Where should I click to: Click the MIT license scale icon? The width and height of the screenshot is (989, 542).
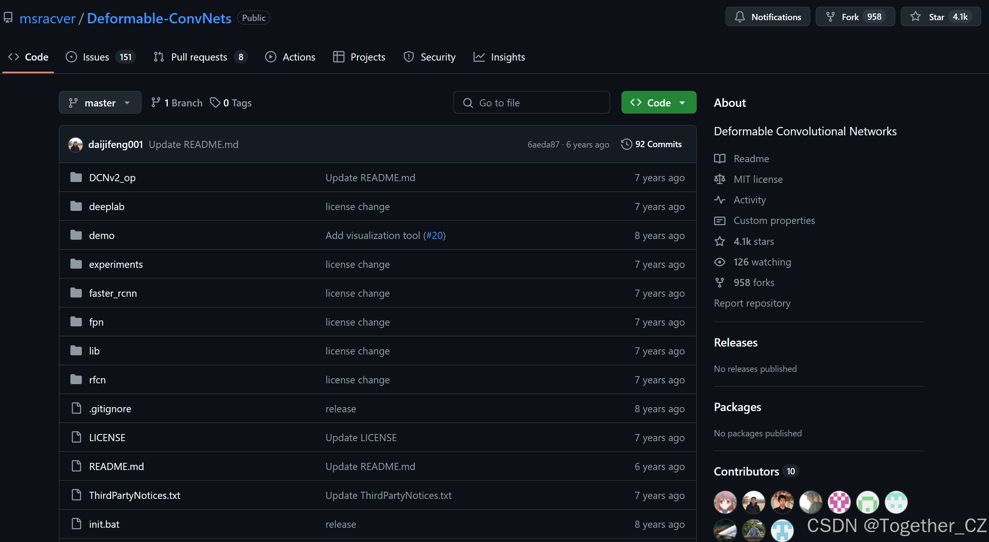point(720,179)
